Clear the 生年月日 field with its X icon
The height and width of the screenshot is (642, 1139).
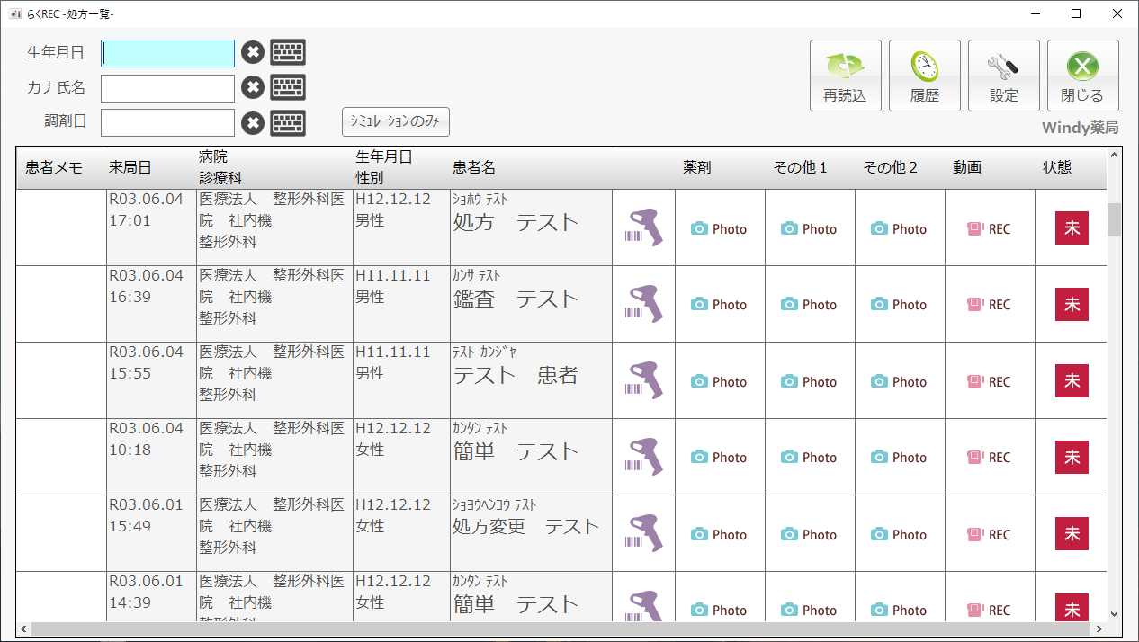(253, 53)
